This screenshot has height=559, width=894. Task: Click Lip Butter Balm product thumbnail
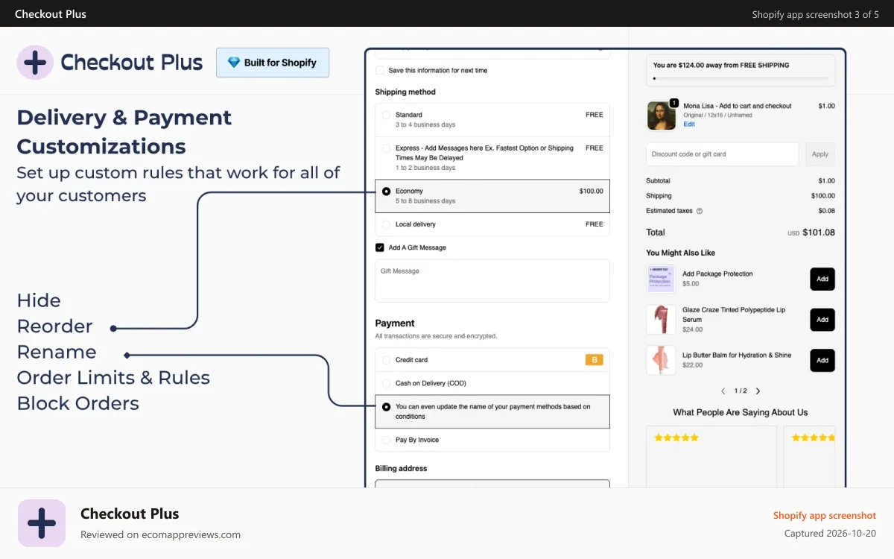click(661, 360)
